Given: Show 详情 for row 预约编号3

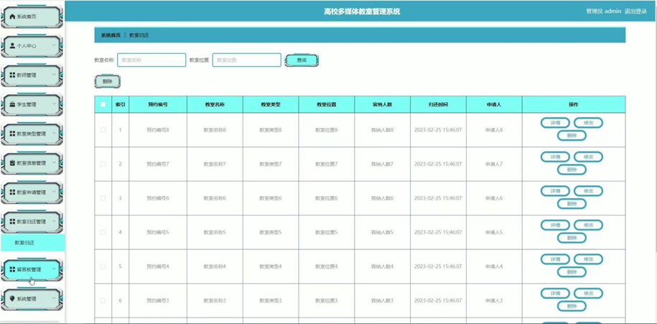Looking at the screenshot, I should (x=555, y=293).
